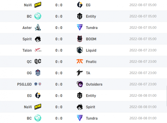Open the Outsiders team name link

94,84
